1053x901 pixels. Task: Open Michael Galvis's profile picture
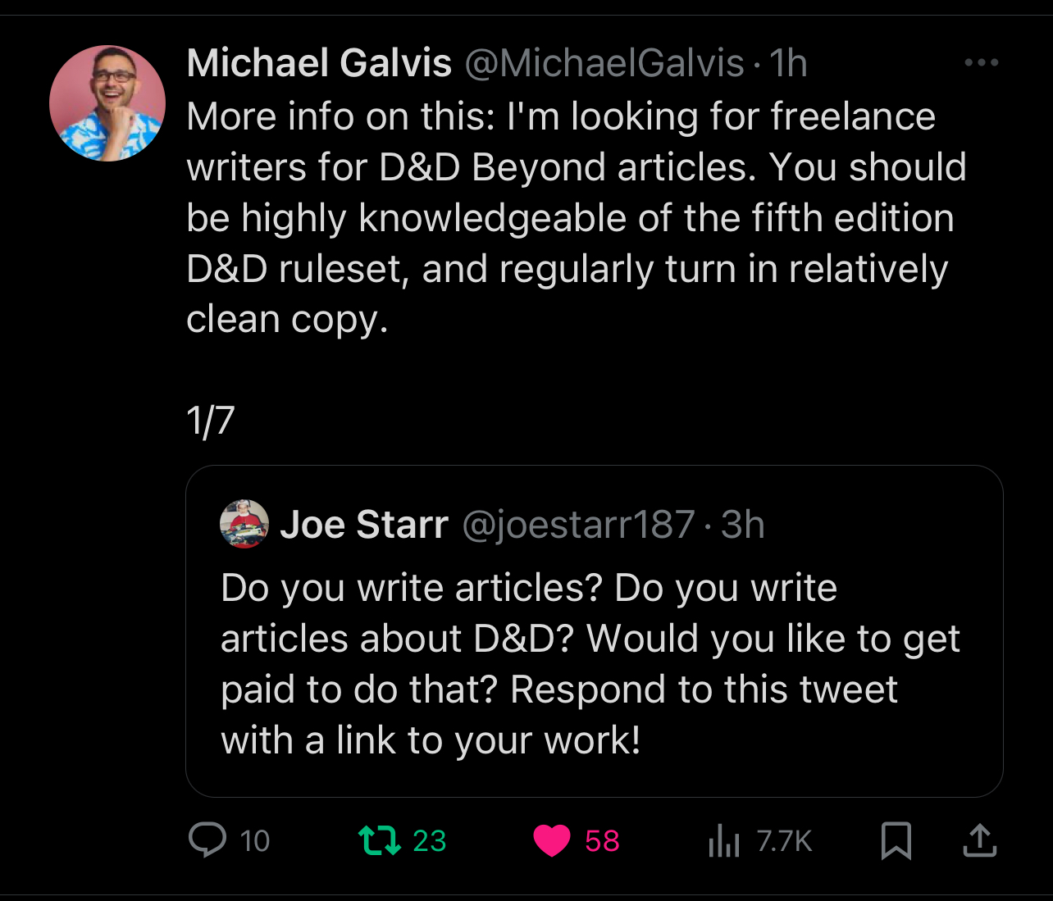(x=107, y=103)
